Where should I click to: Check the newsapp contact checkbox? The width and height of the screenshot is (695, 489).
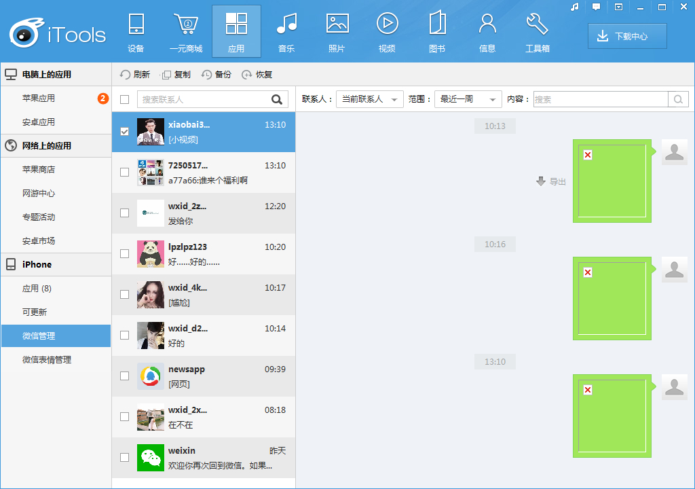pyautogui.click(x=125, y=376)
